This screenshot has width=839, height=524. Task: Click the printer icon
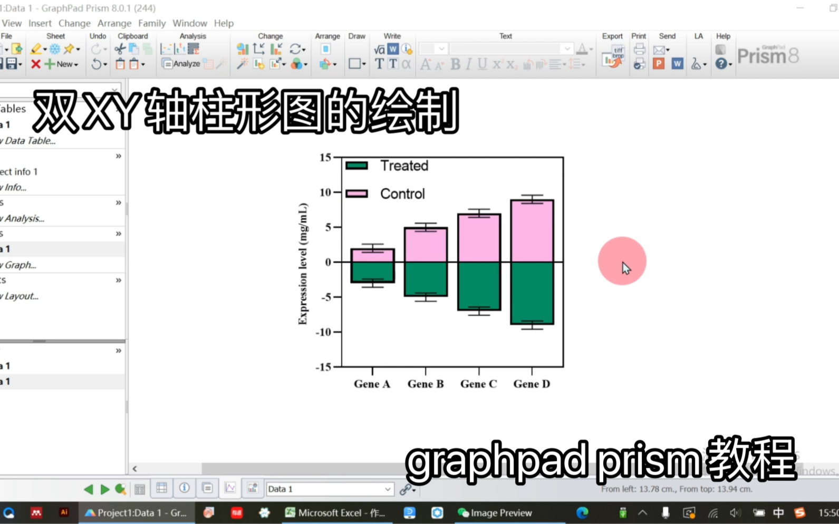639,49
